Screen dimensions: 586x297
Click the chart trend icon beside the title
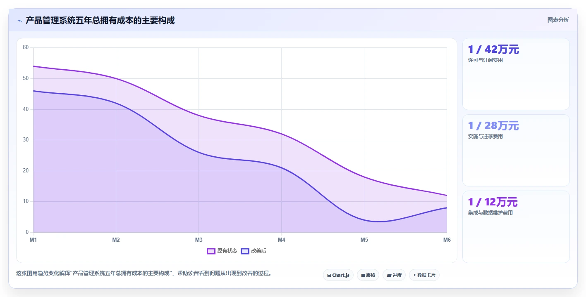[19, 21]
